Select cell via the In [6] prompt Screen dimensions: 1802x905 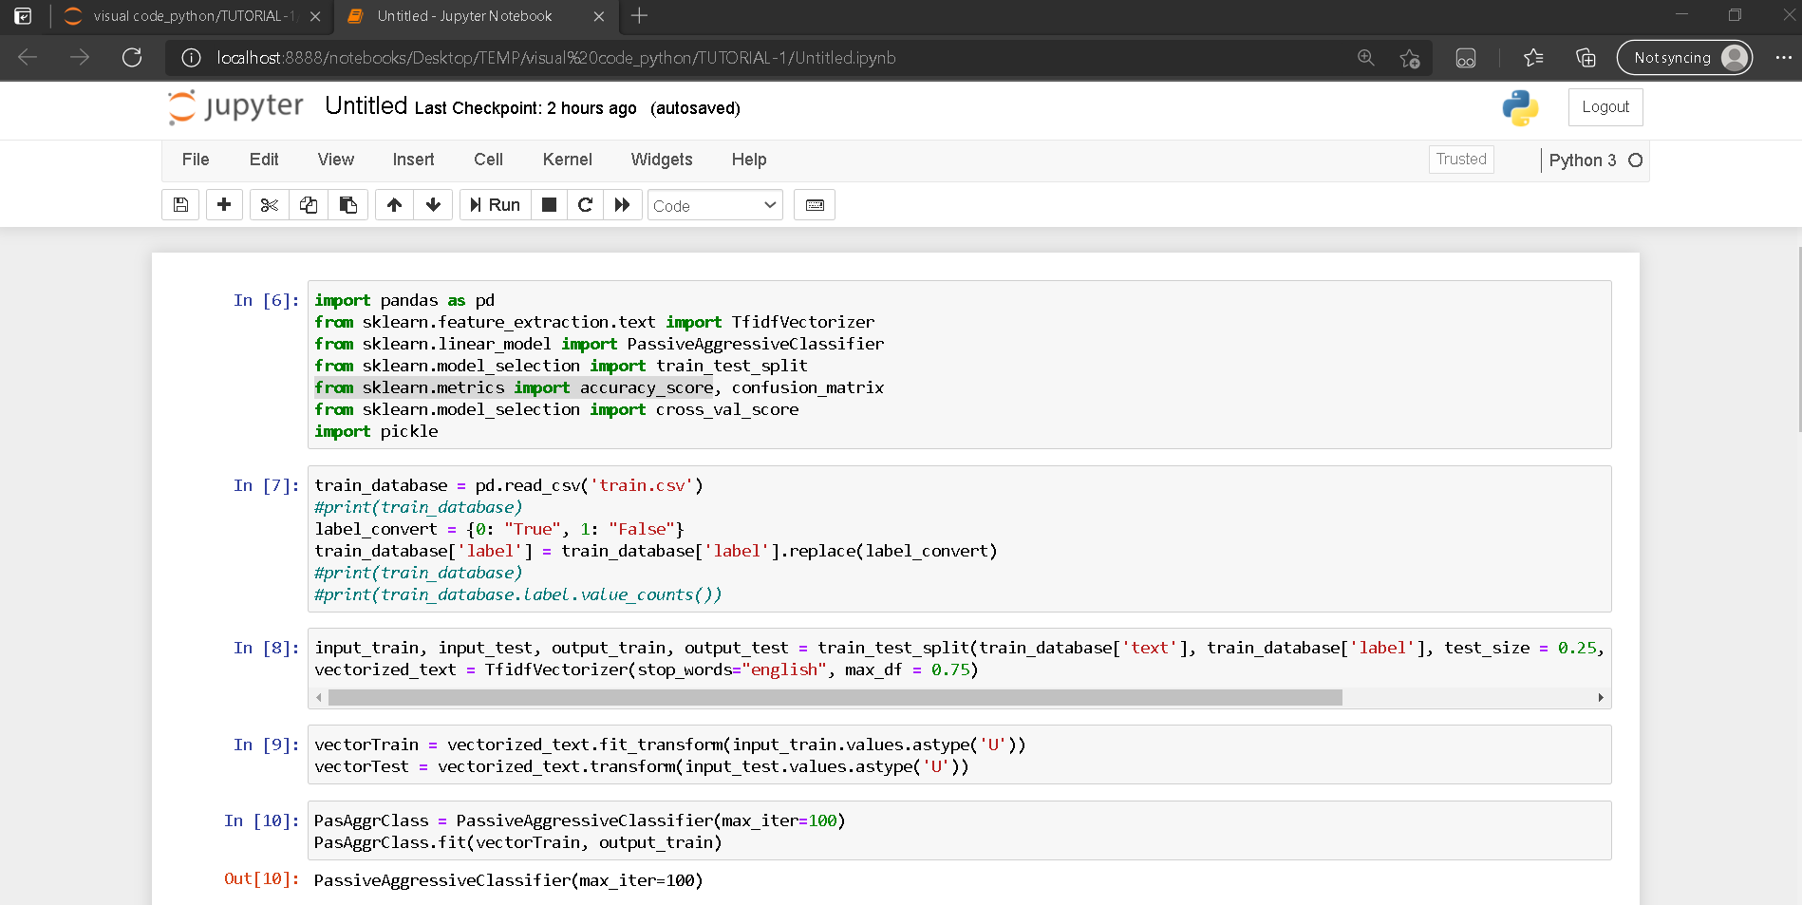[x=266, y=300]
